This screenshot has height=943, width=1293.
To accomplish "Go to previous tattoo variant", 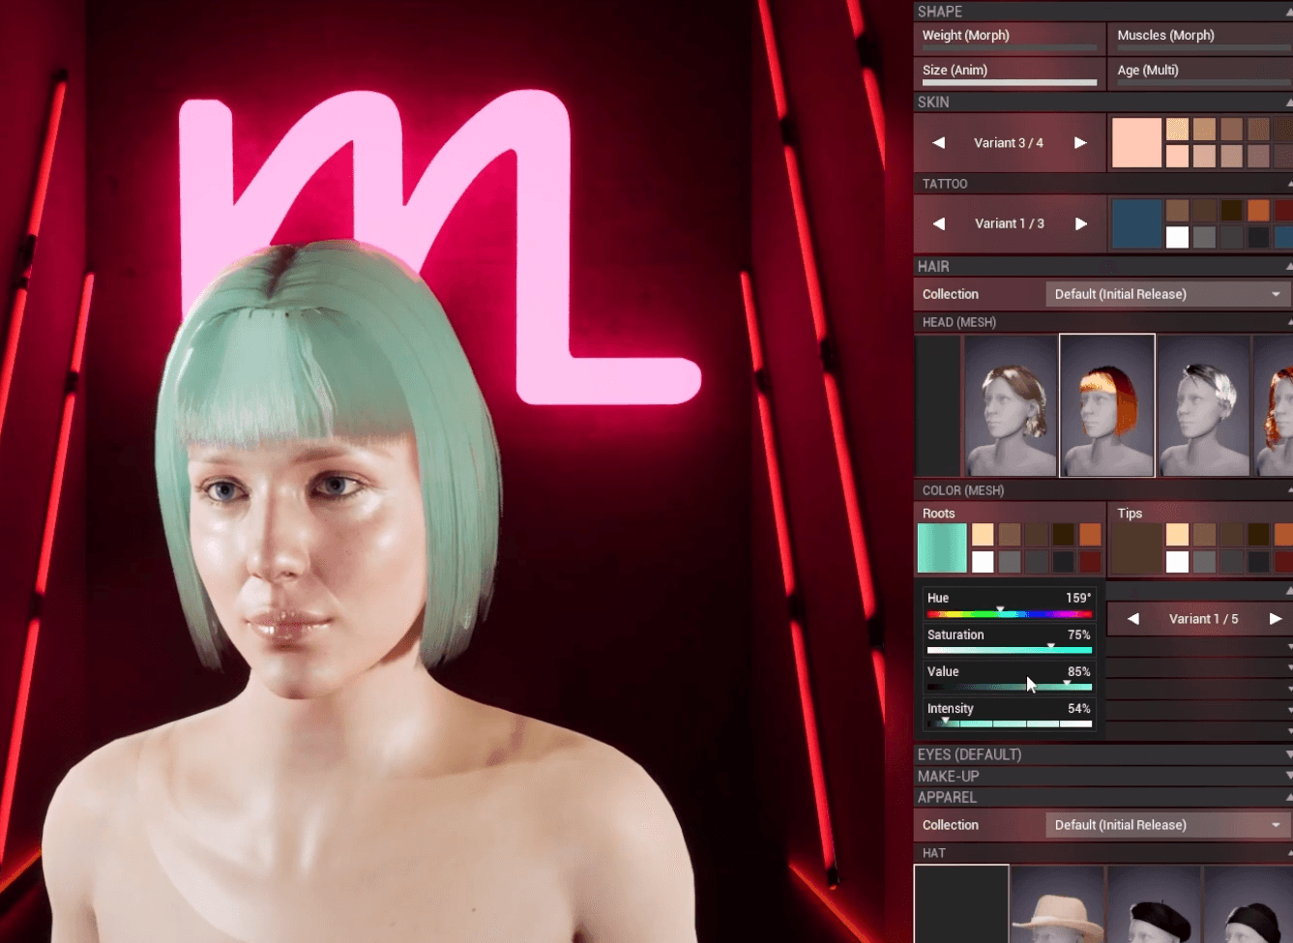I will 938,223.
